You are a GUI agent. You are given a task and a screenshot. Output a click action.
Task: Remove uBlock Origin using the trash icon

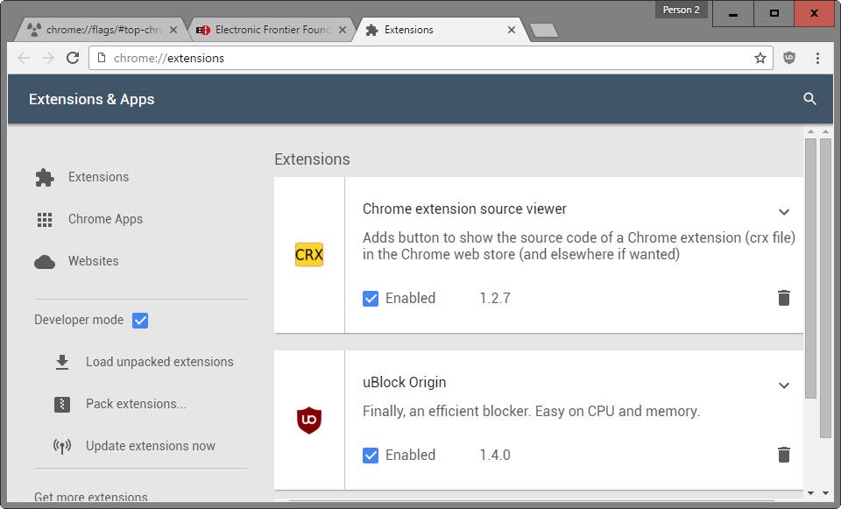pyautogui.click(x=783, y=455)
